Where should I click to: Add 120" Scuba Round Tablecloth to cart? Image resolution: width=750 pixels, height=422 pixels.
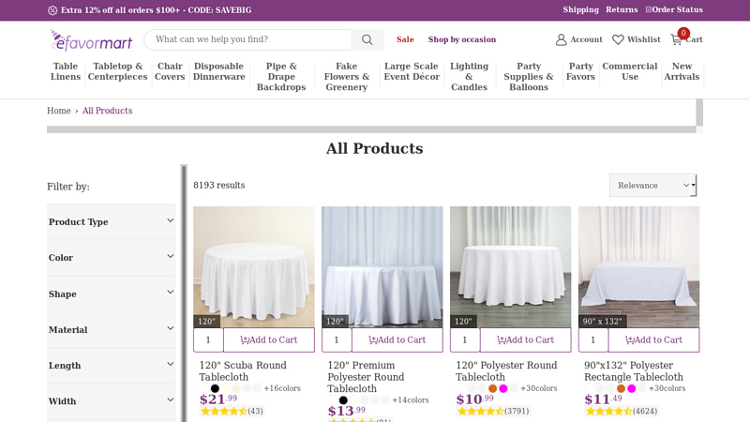point(269,339)
